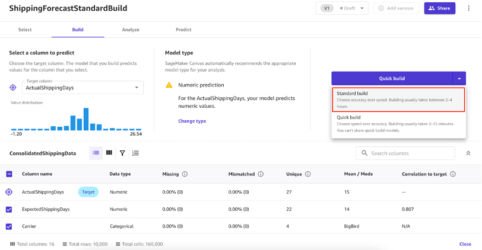Switch to the grid view icon
Screen dimensions: 482x250
(109, 153)
